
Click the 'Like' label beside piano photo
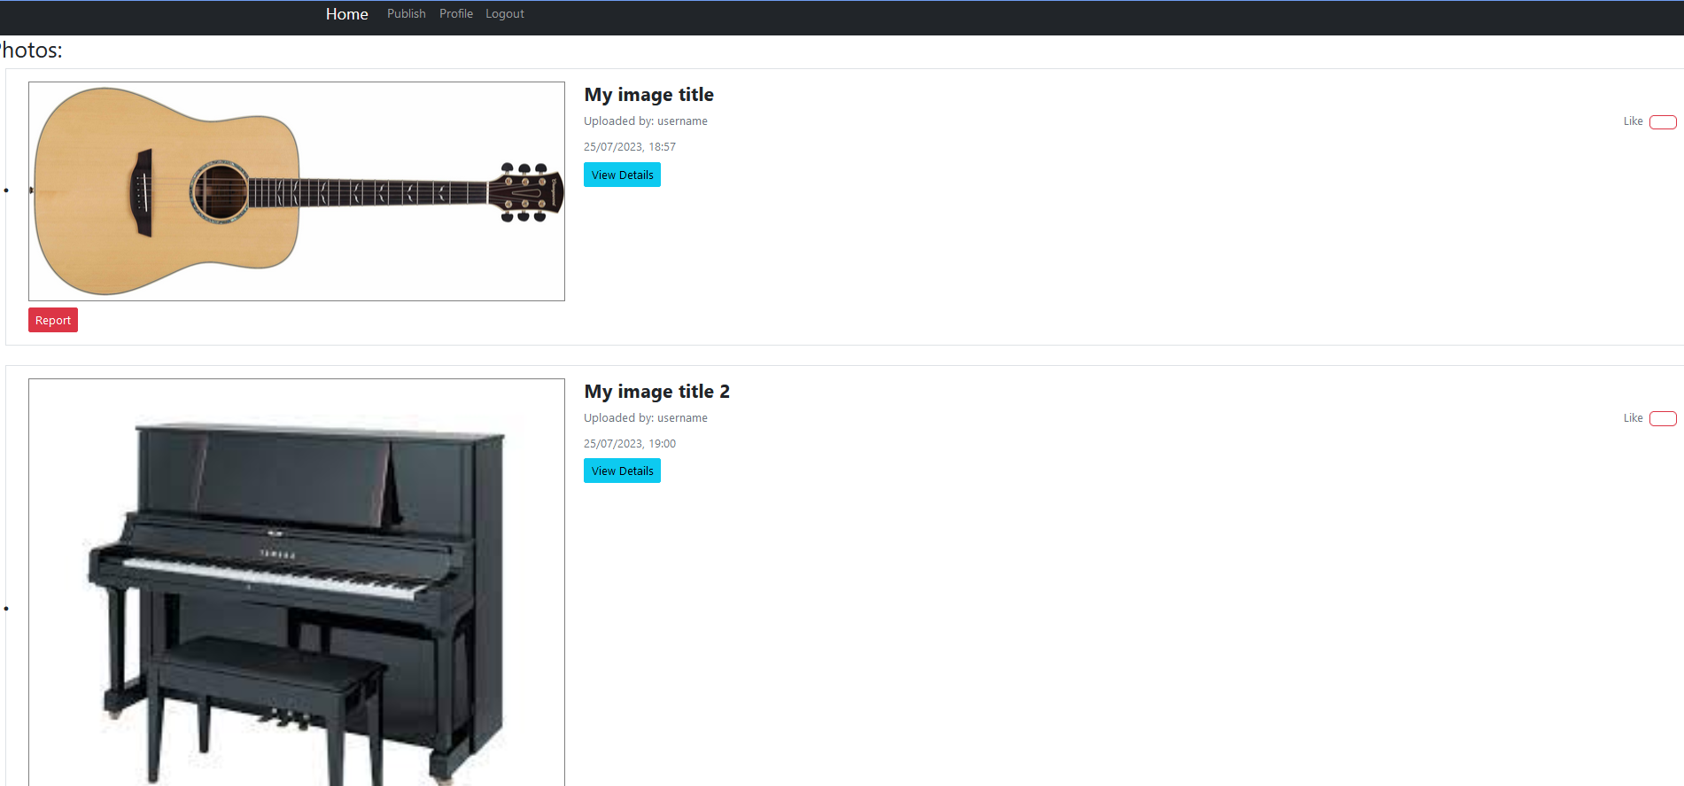click(1633, 418)
